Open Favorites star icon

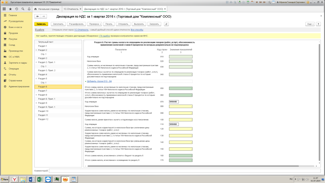(x=10, y=9)
